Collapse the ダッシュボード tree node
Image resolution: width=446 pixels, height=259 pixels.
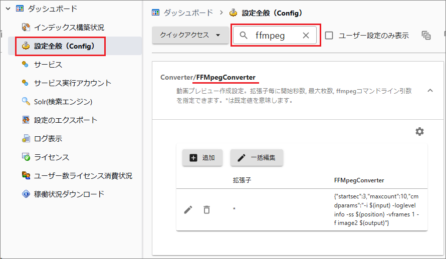coord(8,9)
